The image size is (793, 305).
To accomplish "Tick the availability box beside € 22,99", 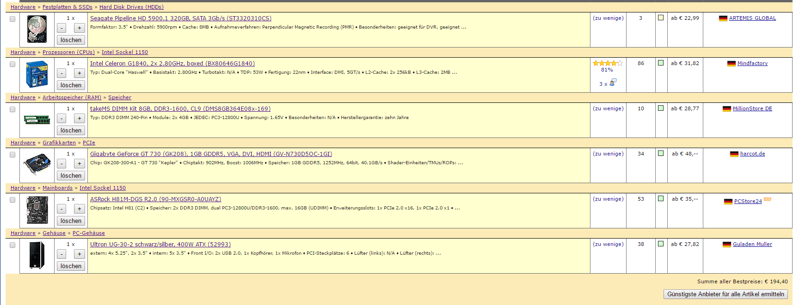I will click(661, 18).
